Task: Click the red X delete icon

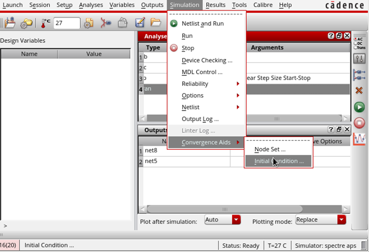Action: (x=359, y=90)
